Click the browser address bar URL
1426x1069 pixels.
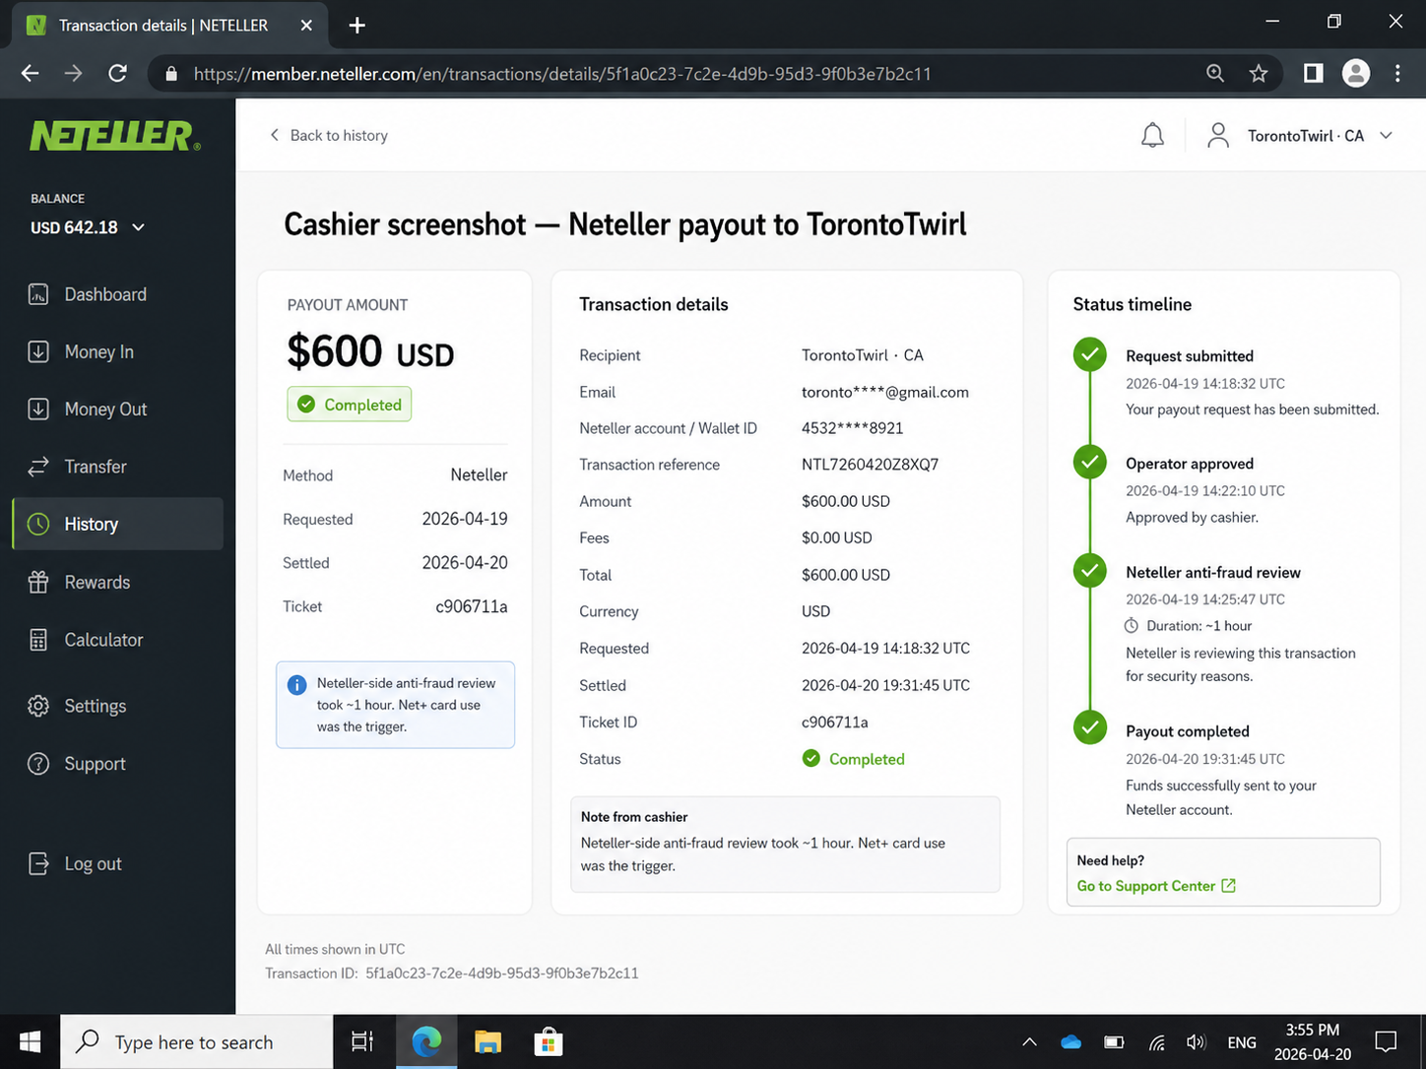(562, 74)
